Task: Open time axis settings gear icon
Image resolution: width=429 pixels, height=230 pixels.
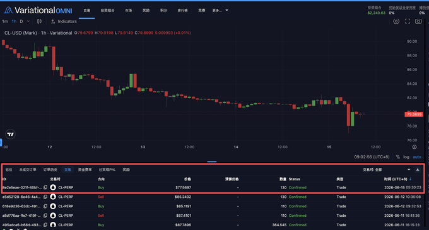Action: tap(414, 147)
